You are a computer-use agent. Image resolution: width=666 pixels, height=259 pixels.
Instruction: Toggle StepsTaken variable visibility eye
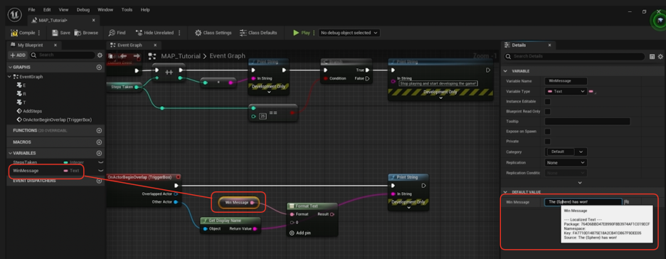pos(100,162)
